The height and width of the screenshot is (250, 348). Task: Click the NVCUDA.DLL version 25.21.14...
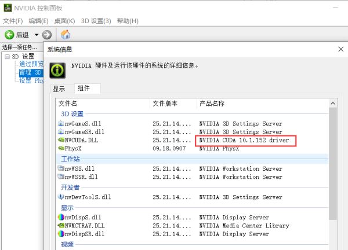pyautogui.click(x=172, y=140)
